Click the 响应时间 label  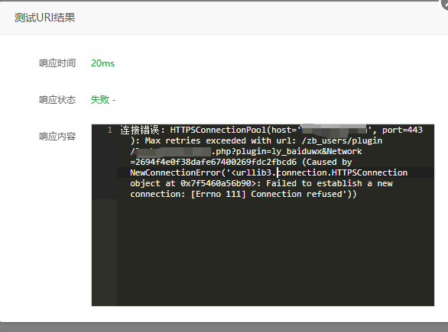coord(57,63)
